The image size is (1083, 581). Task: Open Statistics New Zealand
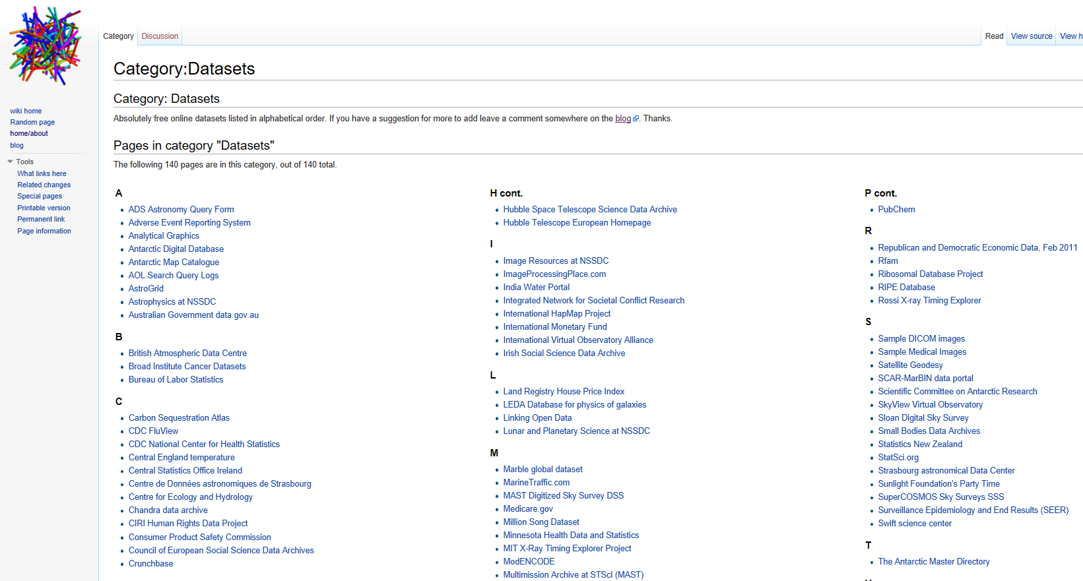(x=920, y=444)
